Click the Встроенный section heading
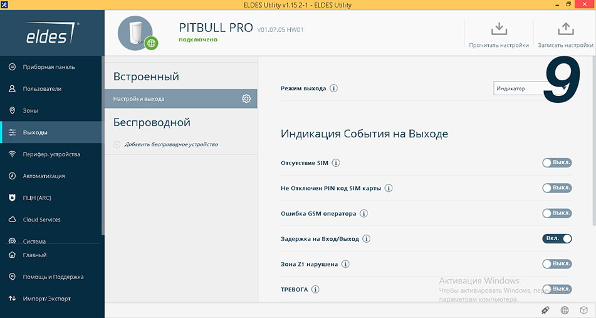 (x=147, y=77)
